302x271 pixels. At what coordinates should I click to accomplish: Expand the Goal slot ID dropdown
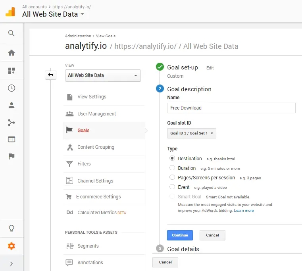(x=191, y=133)
